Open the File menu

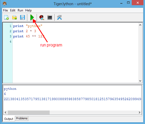click(5, 10)
